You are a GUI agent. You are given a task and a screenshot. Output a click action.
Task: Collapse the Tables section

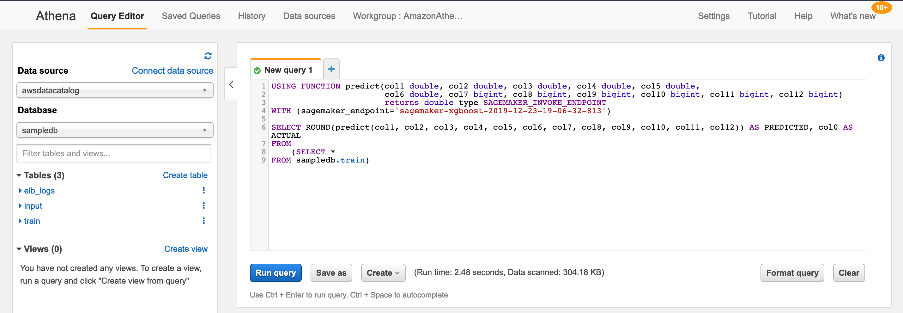19,175
